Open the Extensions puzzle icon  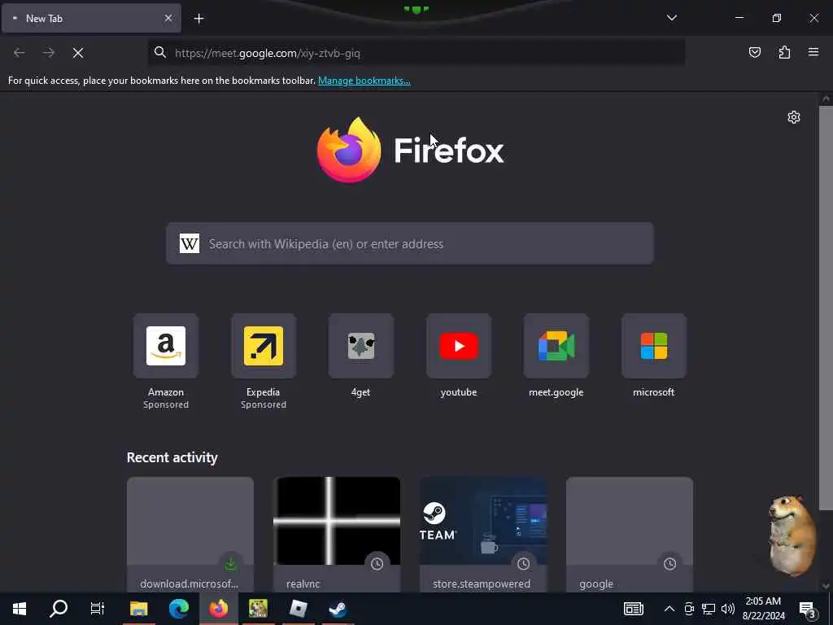(784, 52)
